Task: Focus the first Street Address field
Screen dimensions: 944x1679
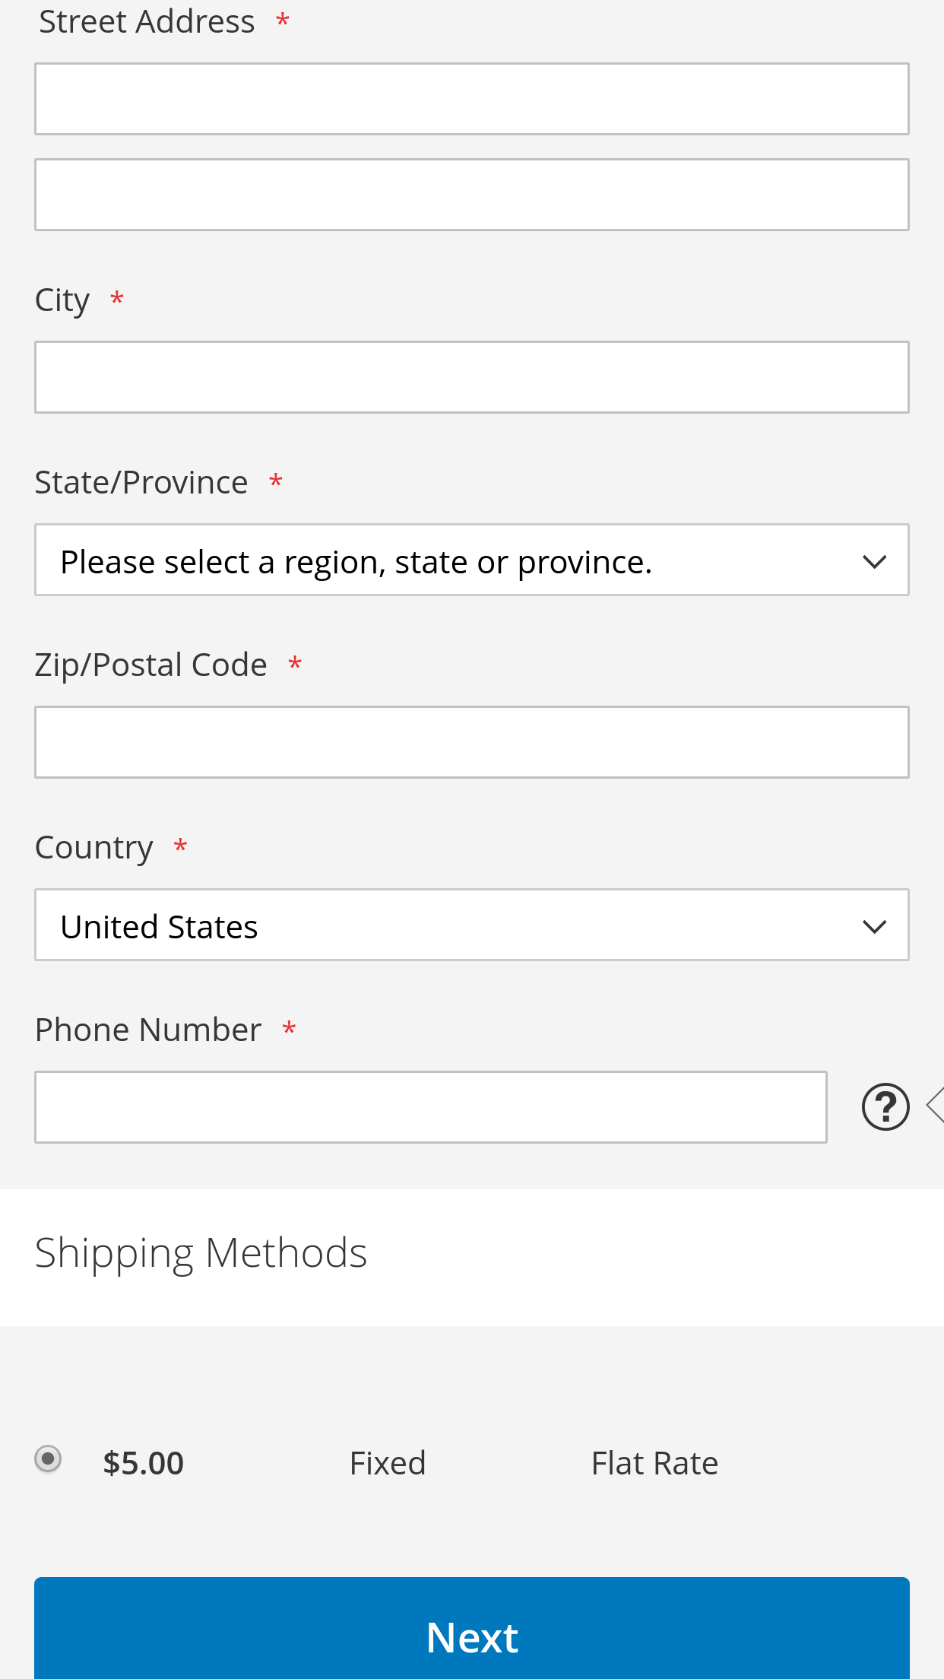Action: coord(472,99)
